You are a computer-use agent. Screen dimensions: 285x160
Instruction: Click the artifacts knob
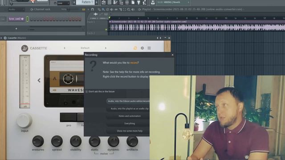pos(132,141)
